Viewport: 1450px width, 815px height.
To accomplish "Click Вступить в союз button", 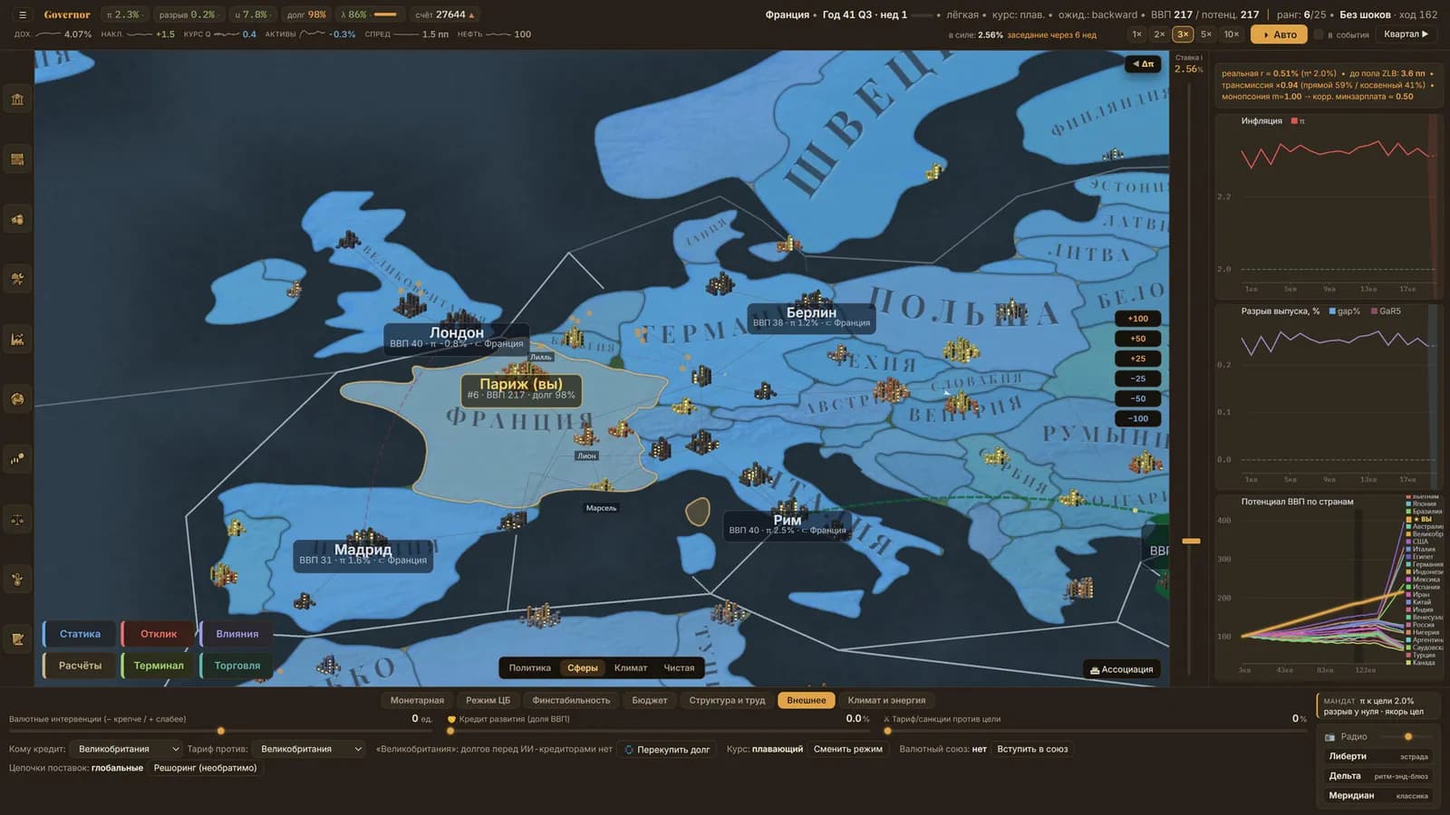I will (x=1032, y=749).
